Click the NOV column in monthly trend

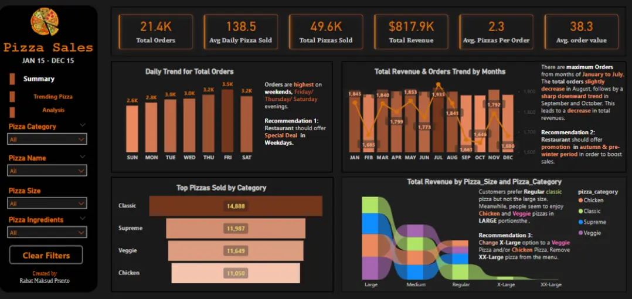(494, 121)
